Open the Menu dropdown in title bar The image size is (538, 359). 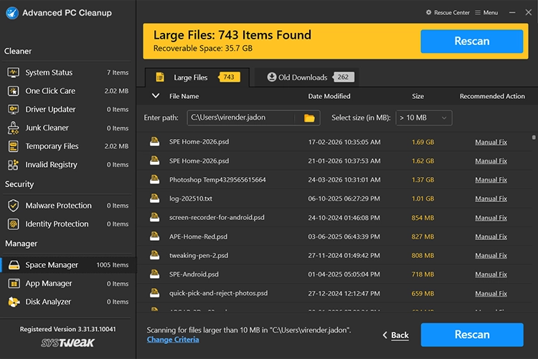click(x=487, y=12)
